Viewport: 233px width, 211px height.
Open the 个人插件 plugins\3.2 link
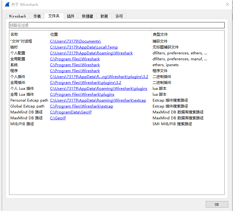pyautogui.click(x=99, y=77)
